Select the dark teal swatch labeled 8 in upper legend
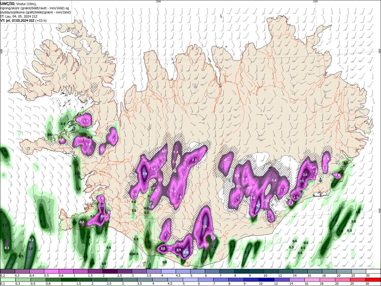This screenshot has width=381, height=286. pyautogui.click(x=241, y=271)
